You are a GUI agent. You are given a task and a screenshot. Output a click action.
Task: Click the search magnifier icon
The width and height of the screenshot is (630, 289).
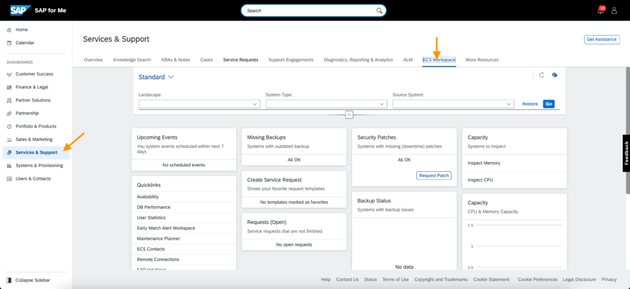click(379, 11)
